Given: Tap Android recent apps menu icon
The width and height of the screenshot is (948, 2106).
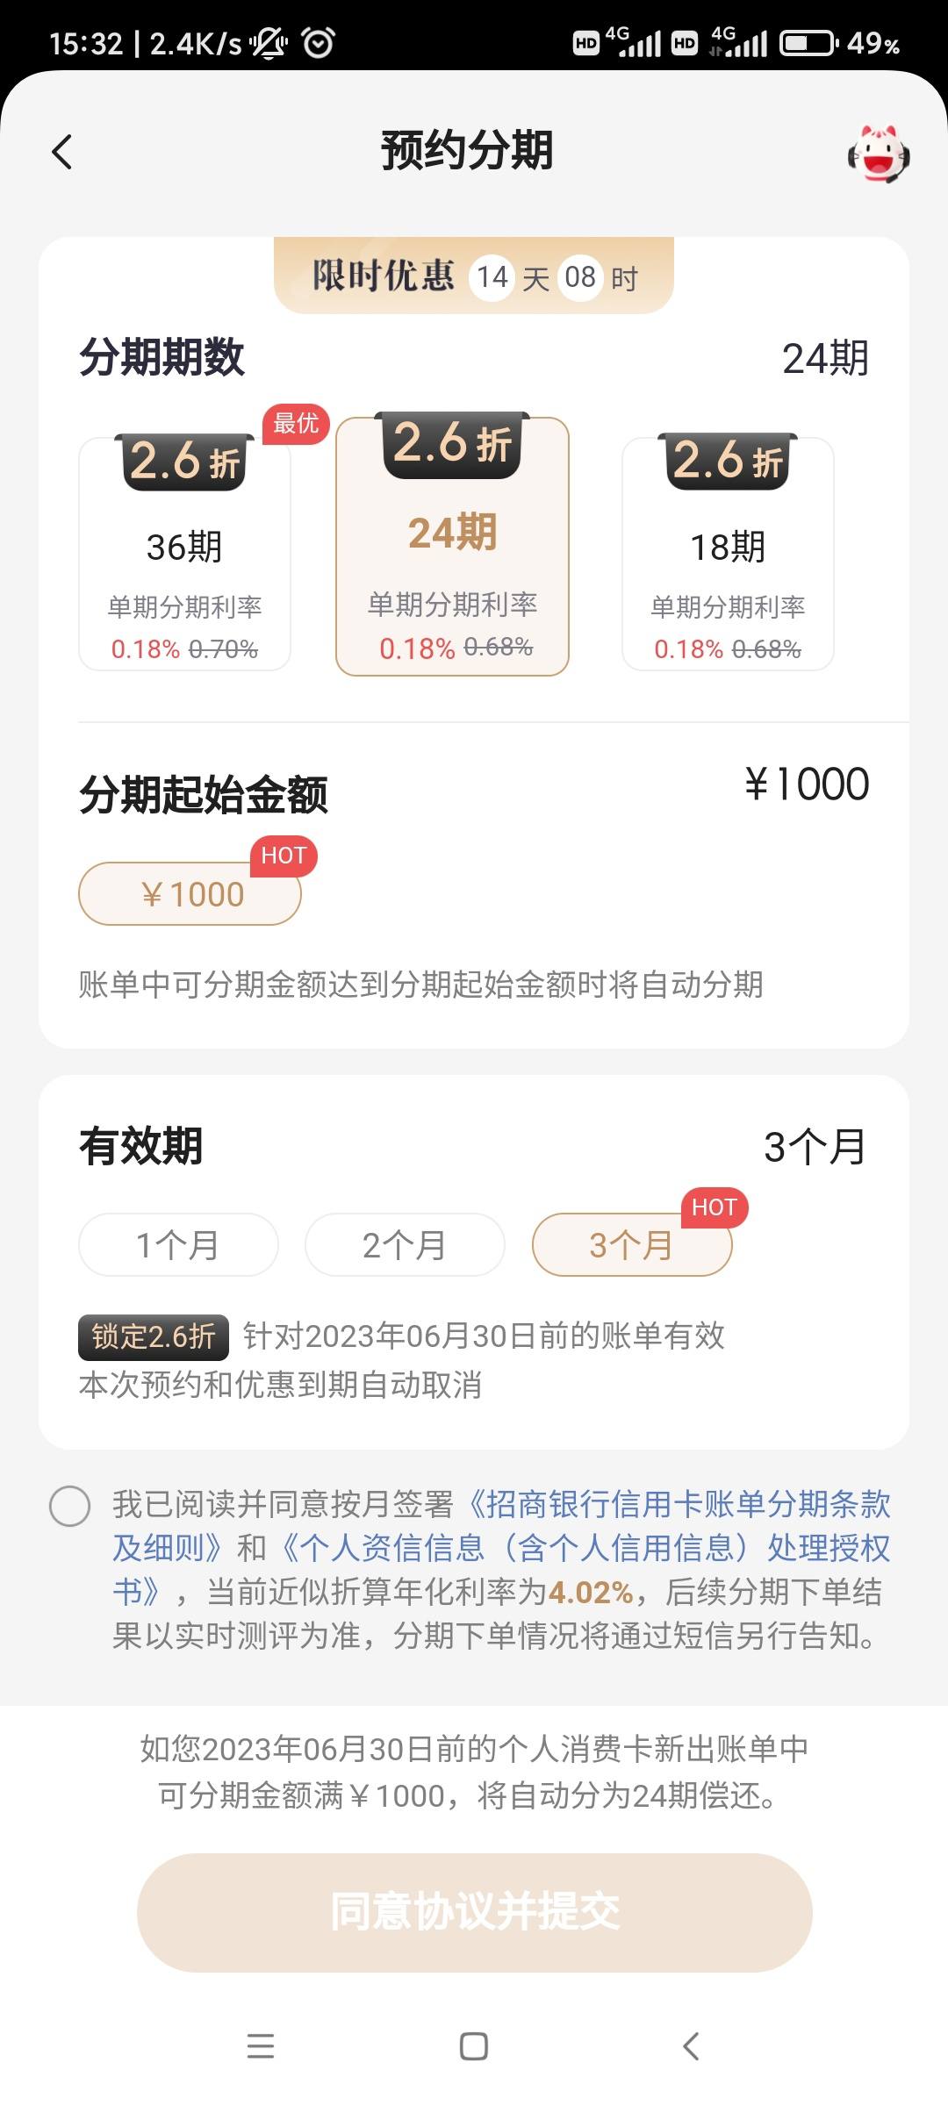Looking at the screenshot, I should (261, 2045).
